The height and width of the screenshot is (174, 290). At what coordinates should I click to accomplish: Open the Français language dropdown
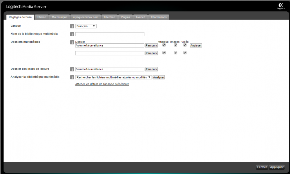(x=86, y=26)
